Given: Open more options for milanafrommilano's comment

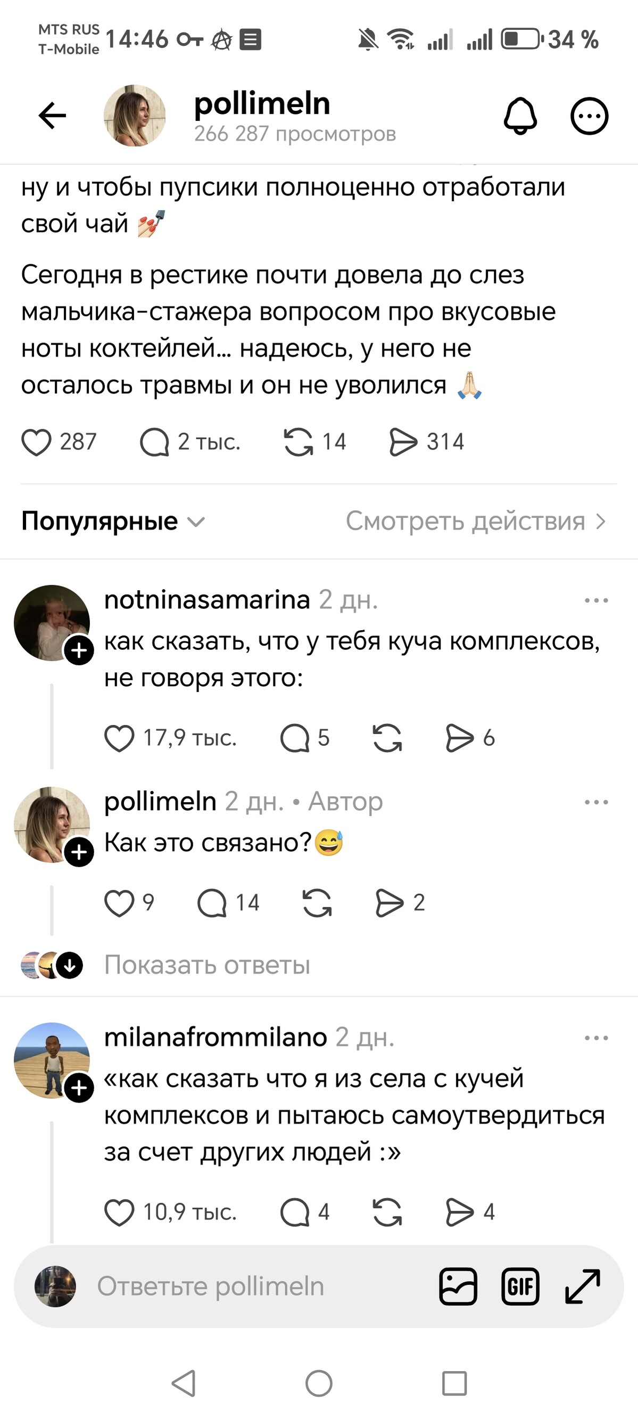Looking at the screenshot, I should tap(596, 1038).
